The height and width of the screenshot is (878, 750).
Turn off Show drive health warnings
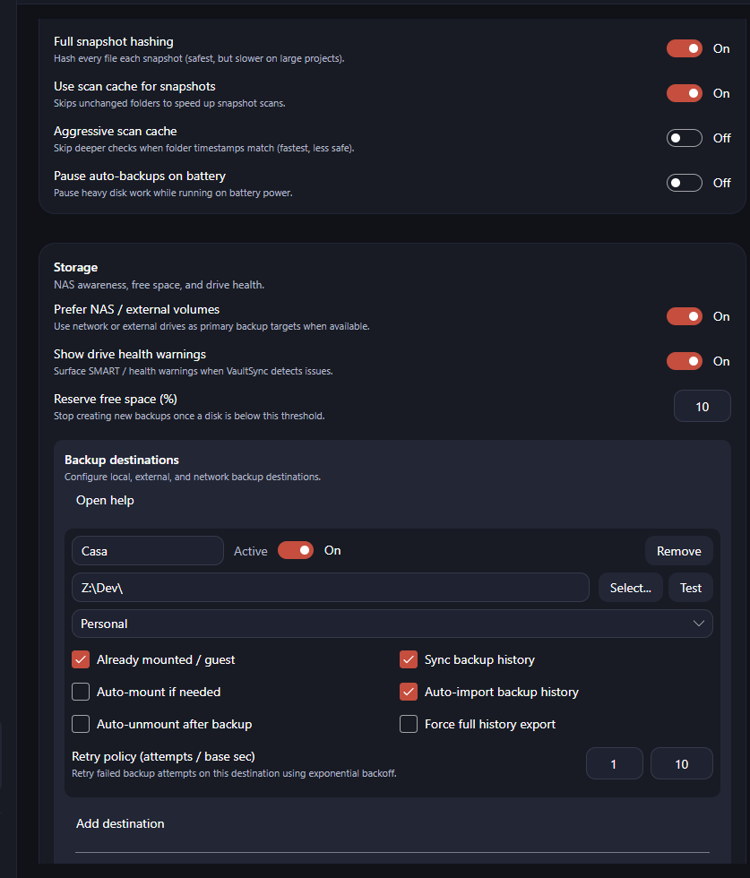coord(684,361)
